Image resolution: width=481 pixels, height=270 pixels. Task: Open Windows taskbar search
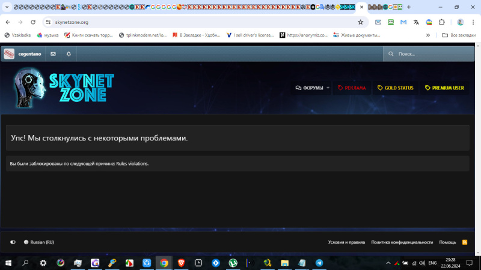click(x=25, y=263)
